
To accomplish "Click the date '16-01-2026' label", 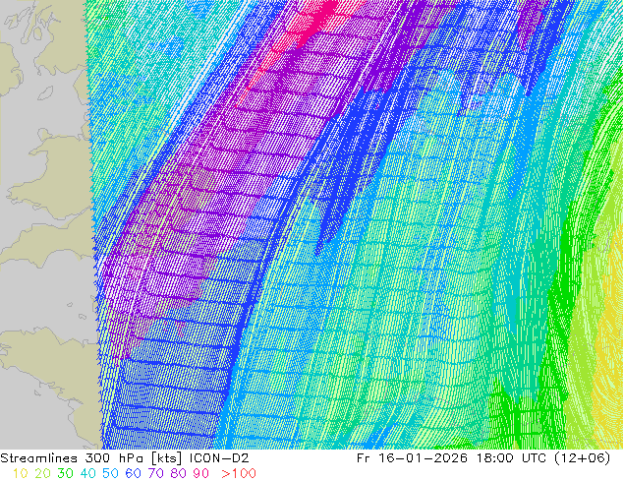I will pos(424,458).
